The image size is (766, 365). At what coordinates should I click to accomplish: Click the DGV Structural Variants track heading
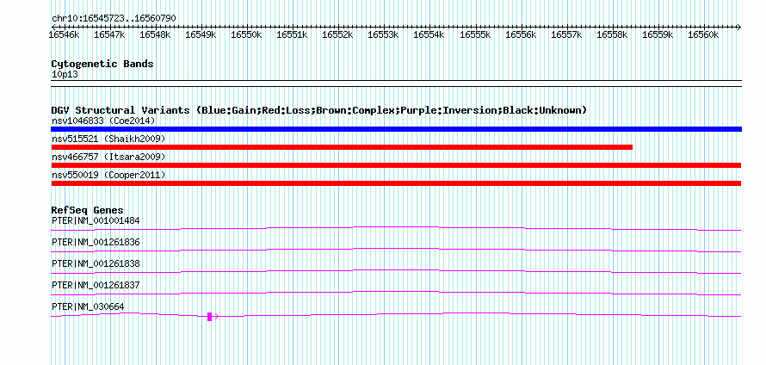(x=318, y=110)
